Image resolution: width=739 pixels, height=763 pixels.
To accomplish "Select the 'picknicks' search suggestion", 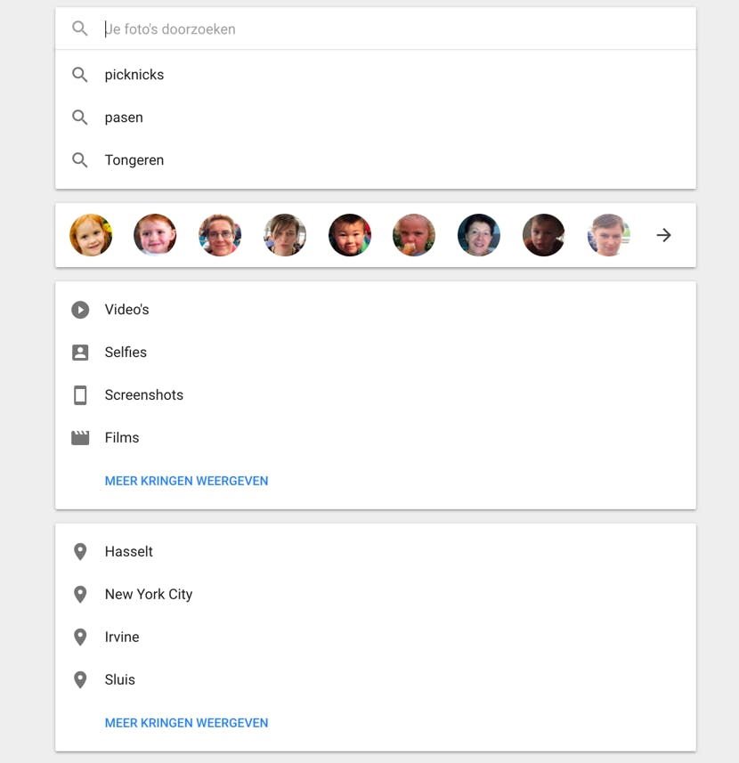I will (x=134, y=75).
